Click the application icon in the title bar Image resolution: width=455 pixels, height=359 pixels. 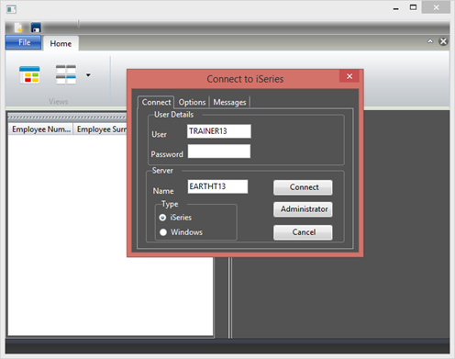11,9
